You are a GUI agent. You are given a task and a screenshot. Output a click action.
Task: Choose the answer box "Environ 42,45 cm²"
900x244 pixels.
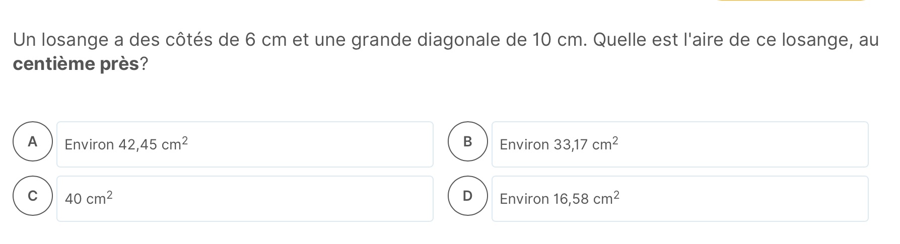245,144
